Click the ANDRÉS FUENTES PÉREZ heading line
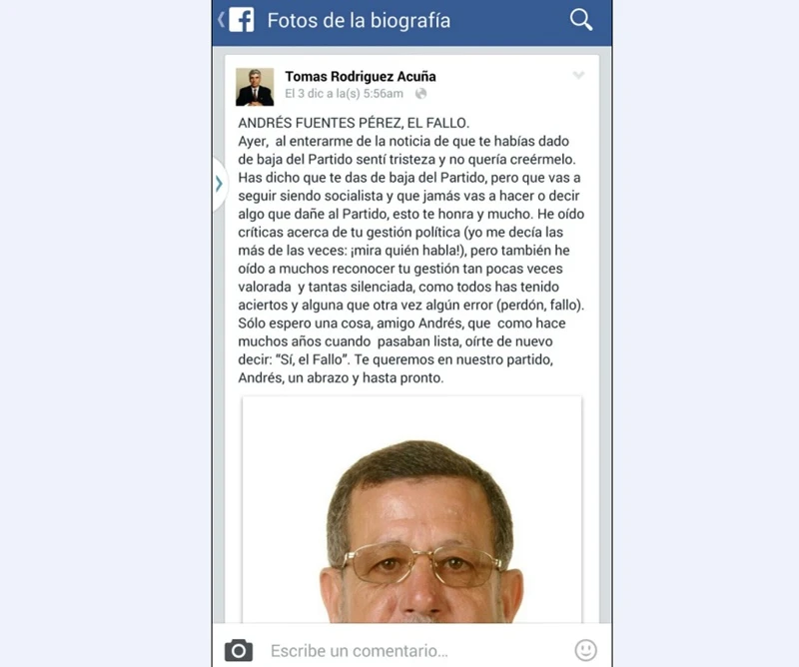The width and height of the screenshot is (799, 667). pyautogui.click(x=354, y=123)
